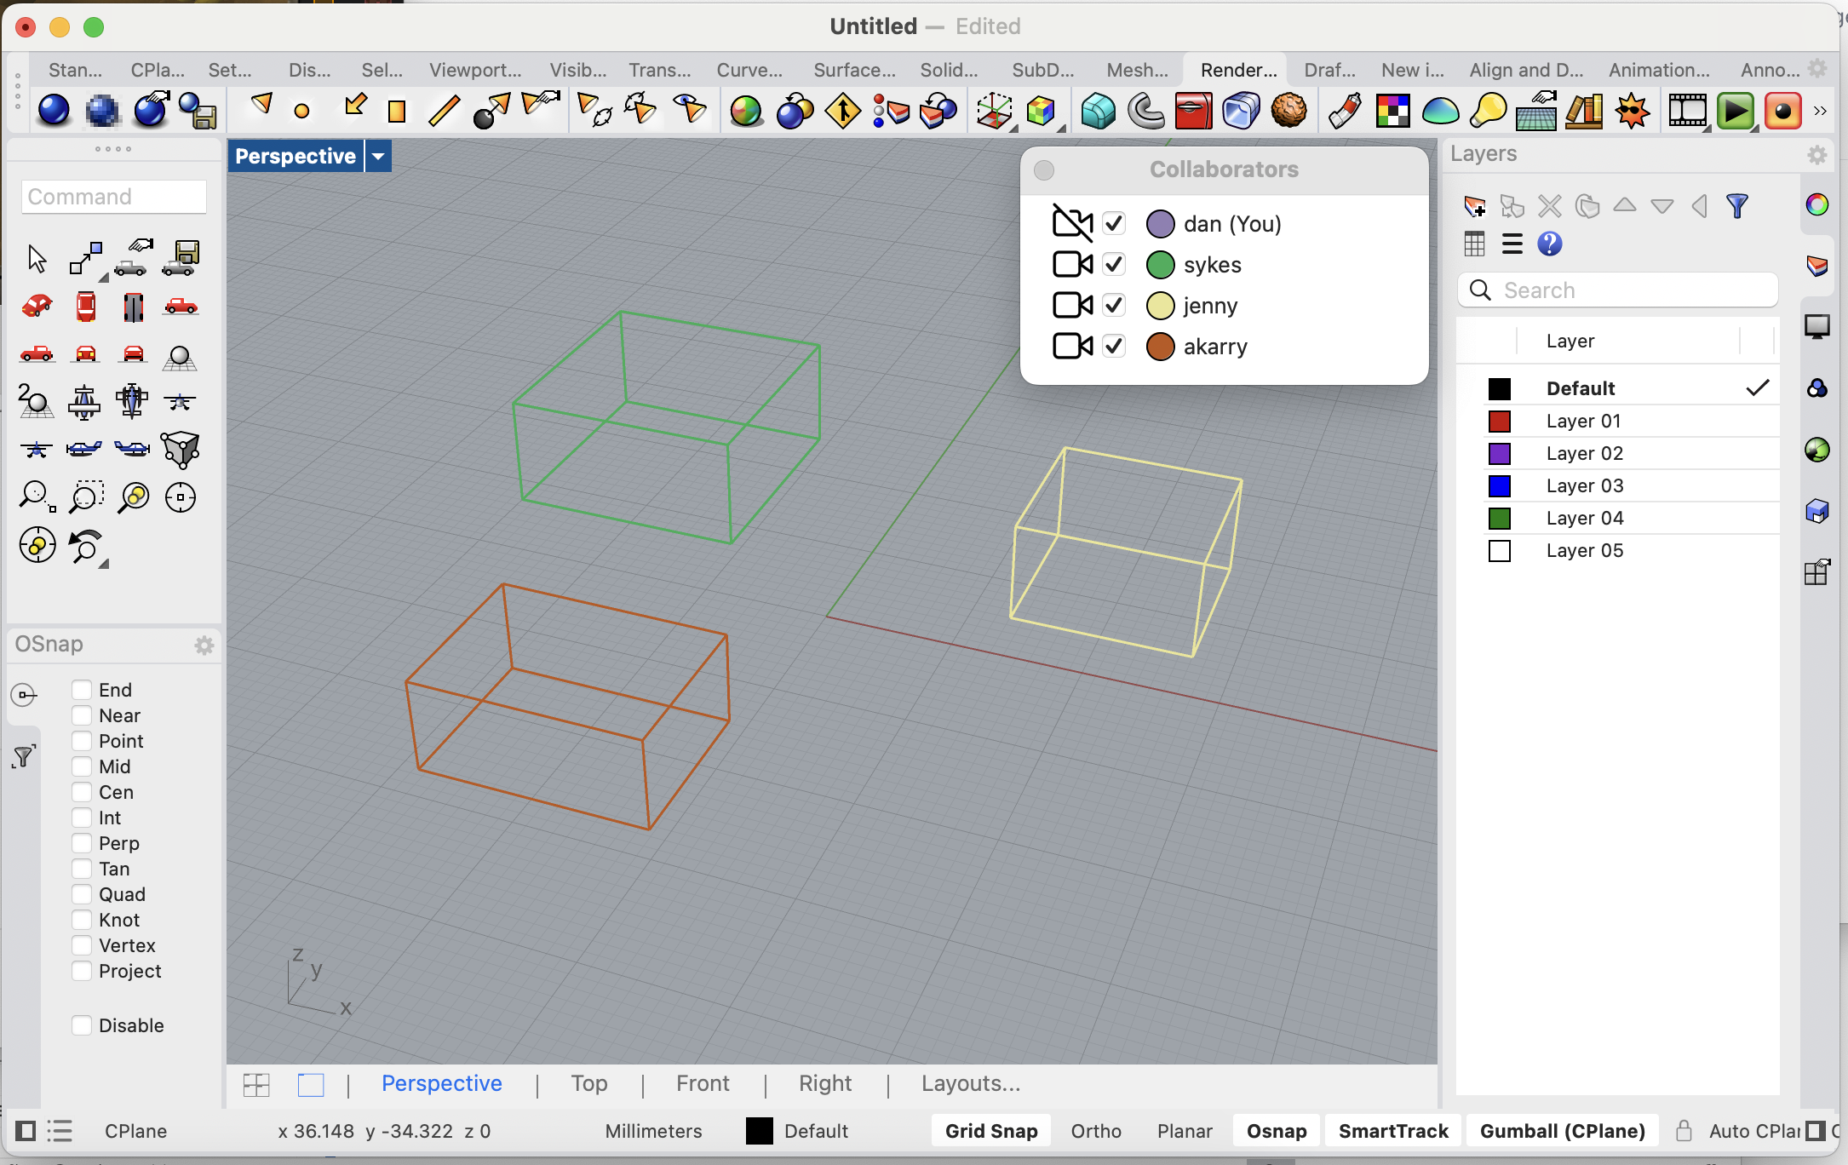Open the toolbar tabs gear menu

coord(1816,68)
